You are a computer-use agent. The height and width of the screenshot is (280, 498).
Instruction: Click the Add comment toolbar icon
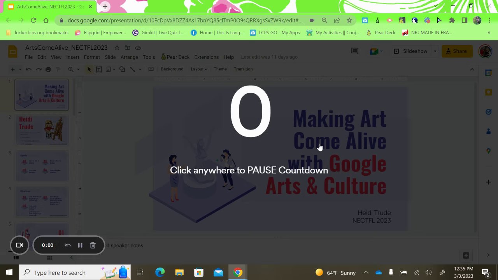point(151,69)
